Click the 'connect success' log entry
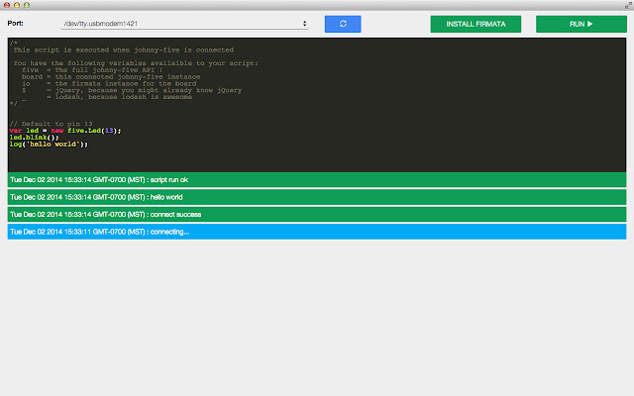Viewport: 634px width, 396px height. pos(317,215)
